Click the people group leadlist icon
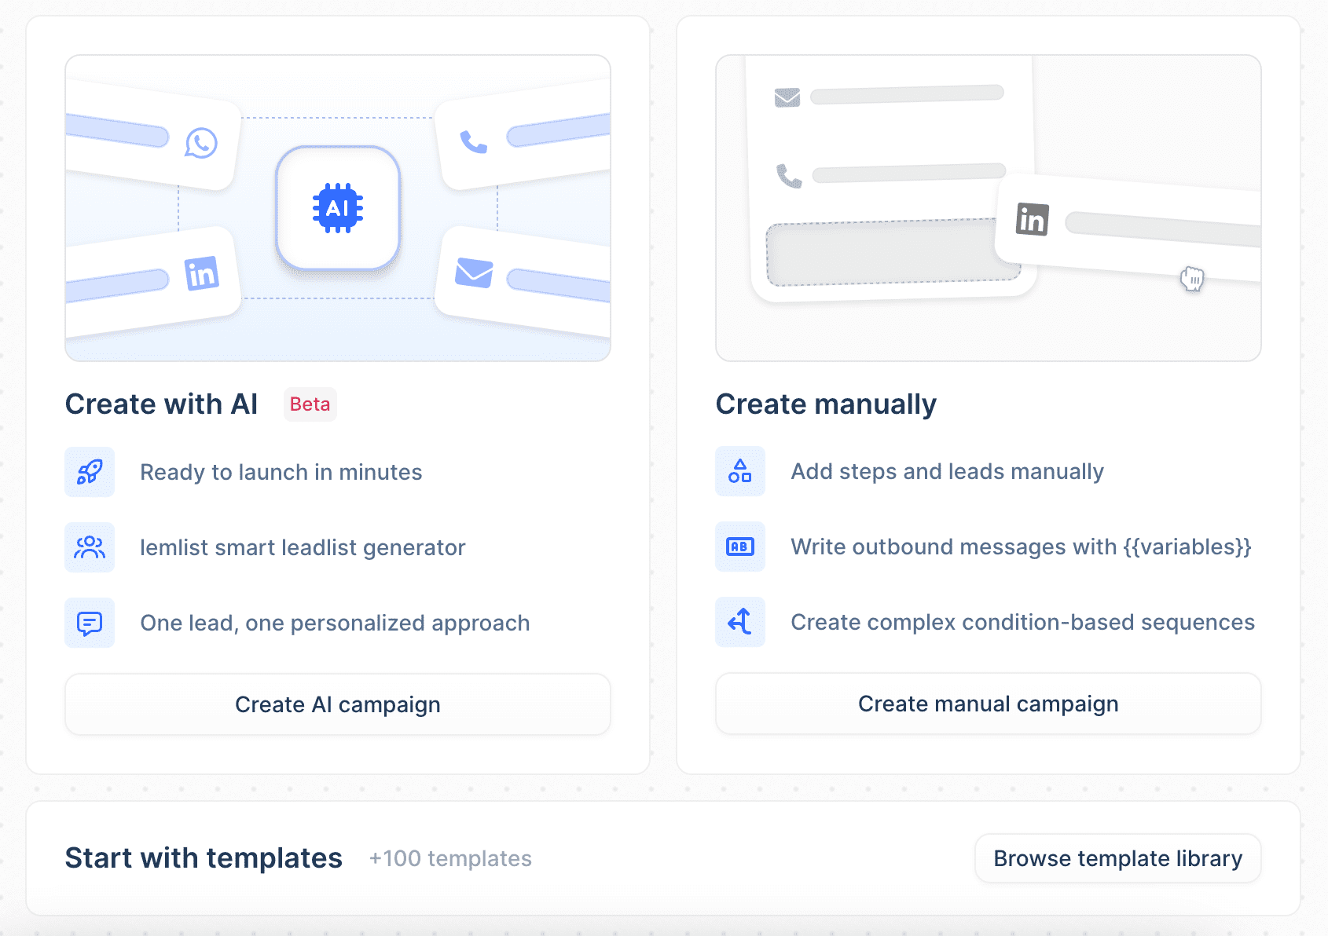This screenshot has width=1328, height=936. click(90, 547)
